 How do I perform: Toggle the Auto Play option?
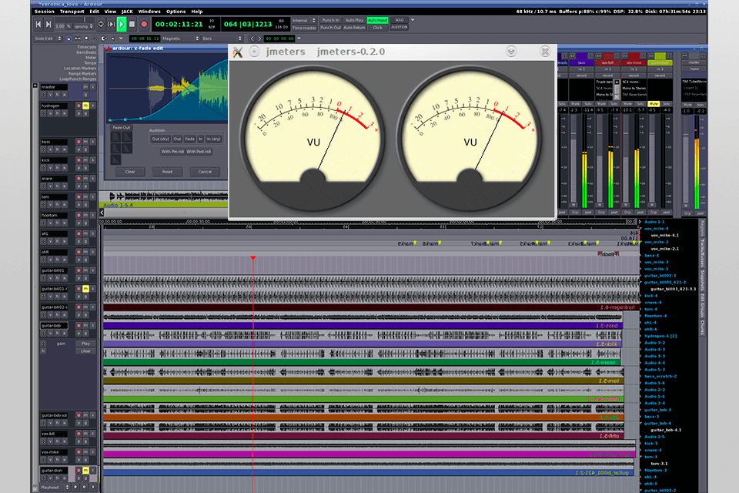click(354, 20)
